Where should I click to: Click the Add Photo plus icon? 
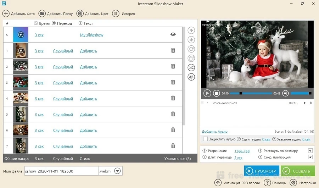pyautogui.click(x=6, y=13)
